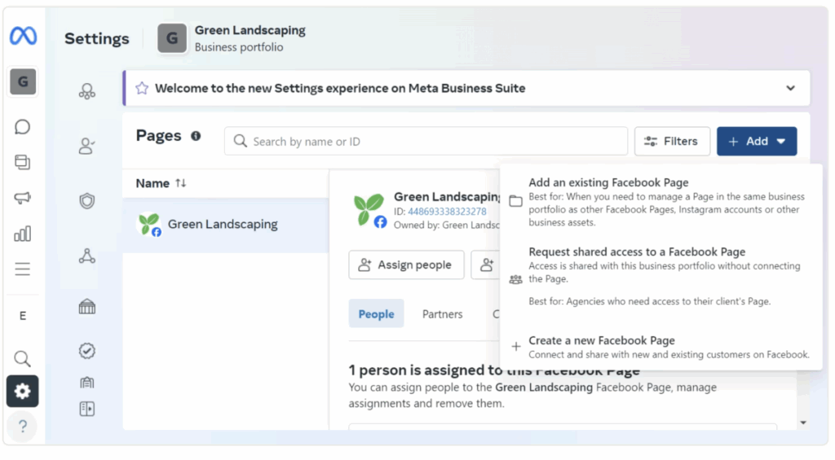Expand the welcome banner chevron

pos(790,88)
